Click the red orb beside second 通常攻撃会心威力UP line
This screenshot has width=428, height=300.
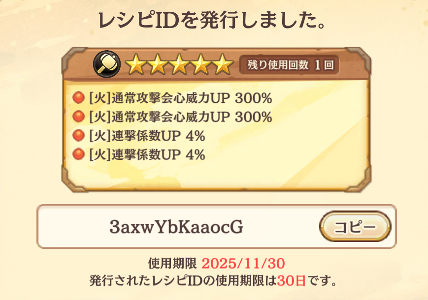tap(79, 117)
